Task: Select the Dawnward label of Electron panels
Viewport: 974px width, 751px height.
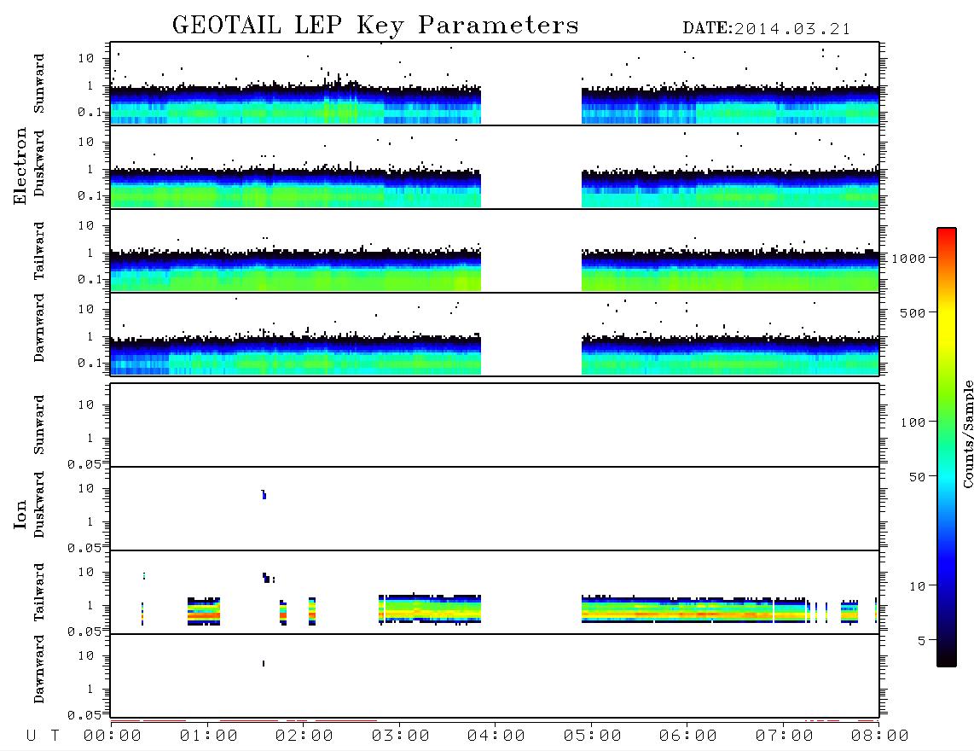Action: pyautogui.click(x=38, y=328)
